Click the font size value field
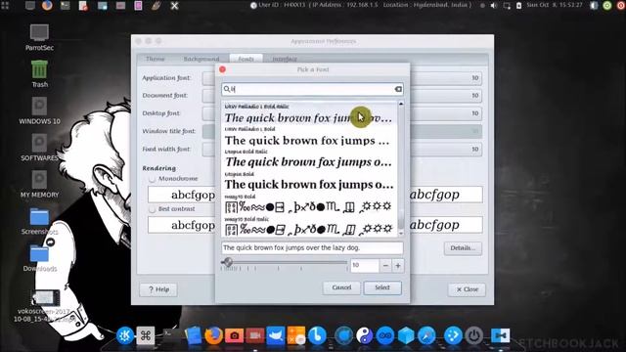Image resolution: width=626 pixels, height=352 pixels. pos(365,266)
